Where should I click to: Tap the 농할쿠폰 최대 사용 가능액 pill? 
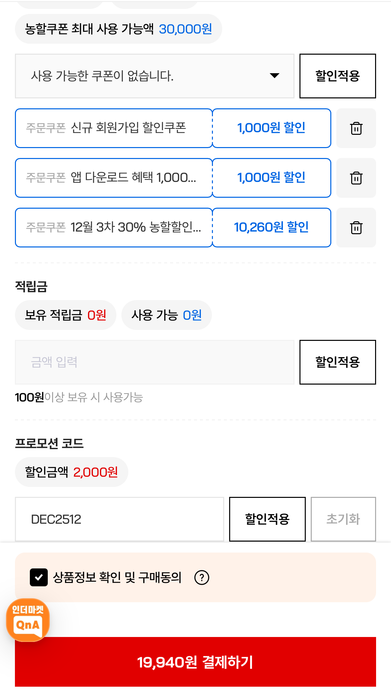[118, 29]
